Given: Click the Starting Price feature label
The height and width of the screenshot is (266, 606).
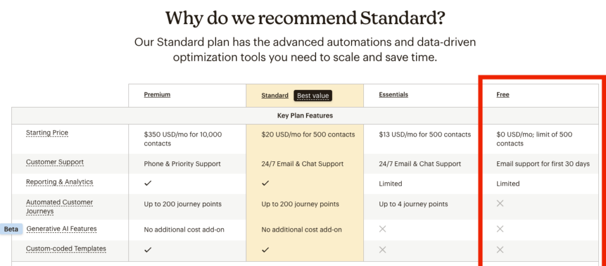Looking at the screenshot, I should (47, 133).
